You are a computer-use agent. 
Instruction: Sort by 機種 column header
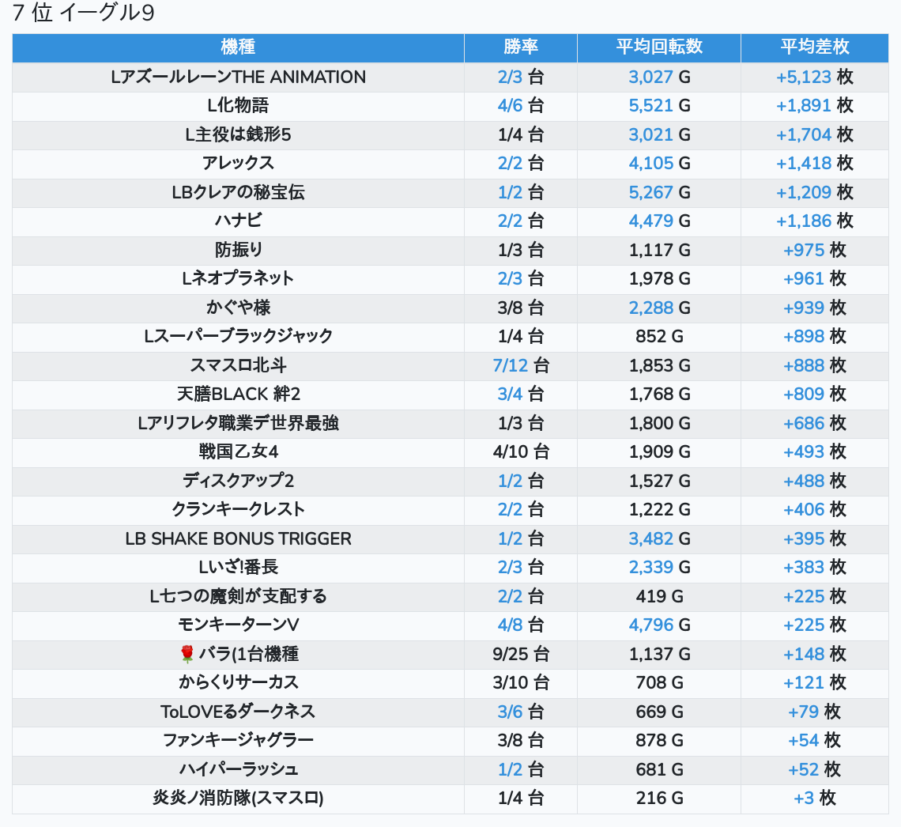[238, 47]
